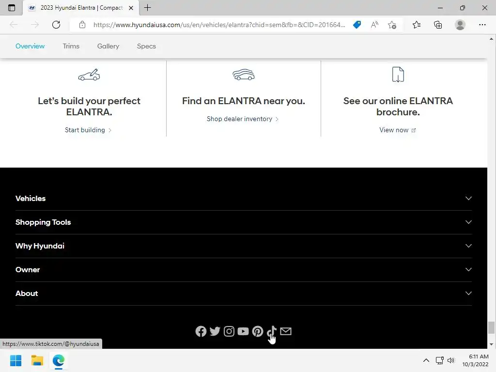
Task: Click Microsoft Edge taskbar icon
Action: tap(59, 360)
